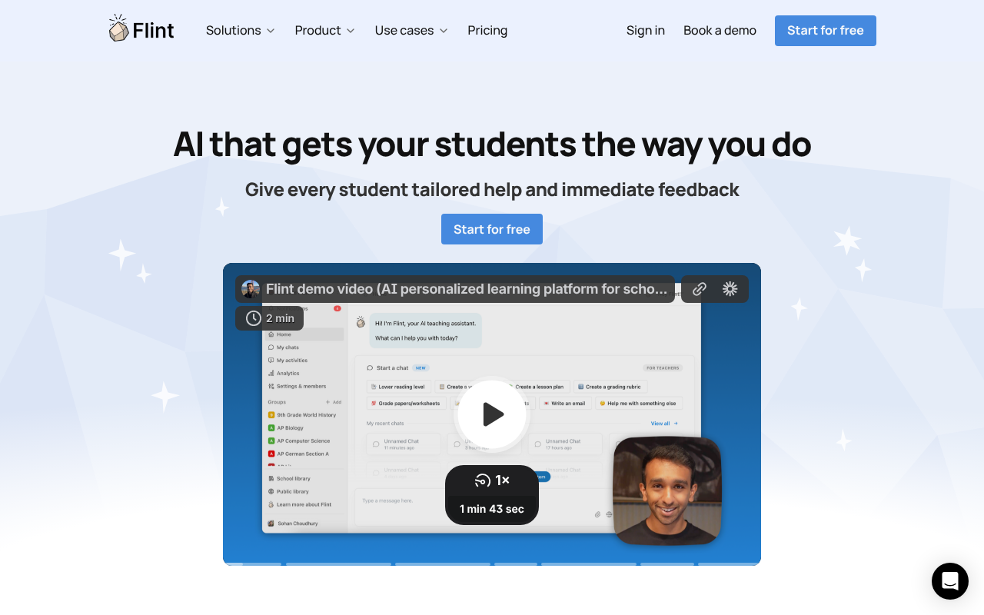
Task: Open the Loom logo icon on video
Action: pos(730,289)
